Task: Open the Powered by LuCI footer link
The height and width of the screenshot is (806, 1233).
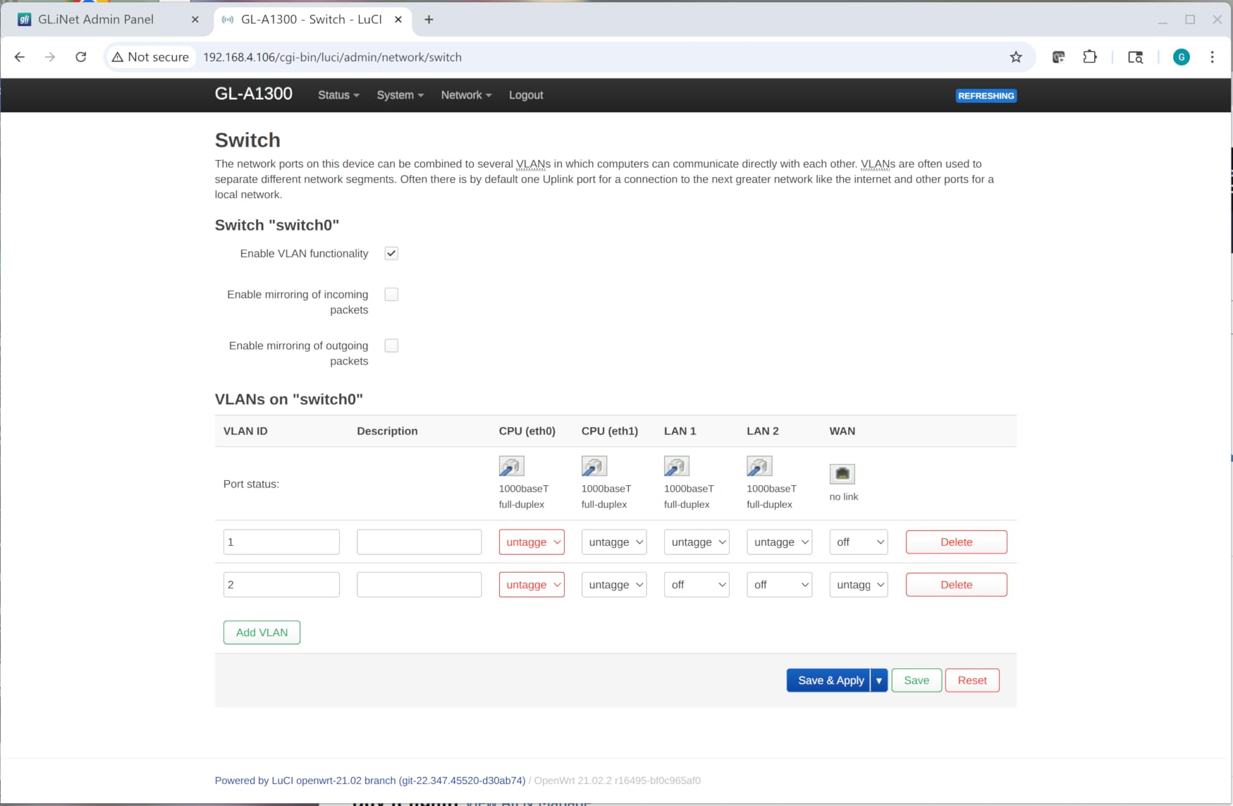Action: tap(370, 781)
